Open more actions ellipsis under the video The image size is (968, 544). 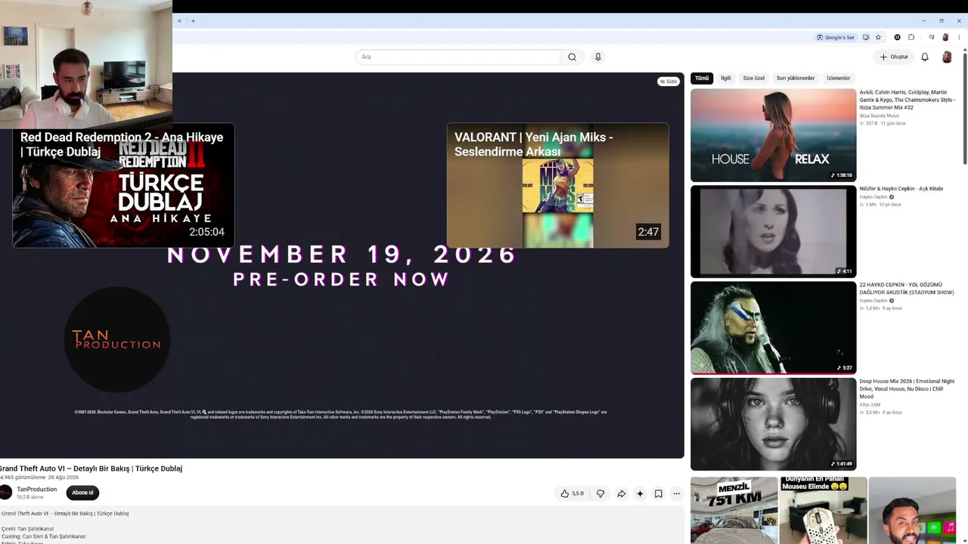coord(677,493)
